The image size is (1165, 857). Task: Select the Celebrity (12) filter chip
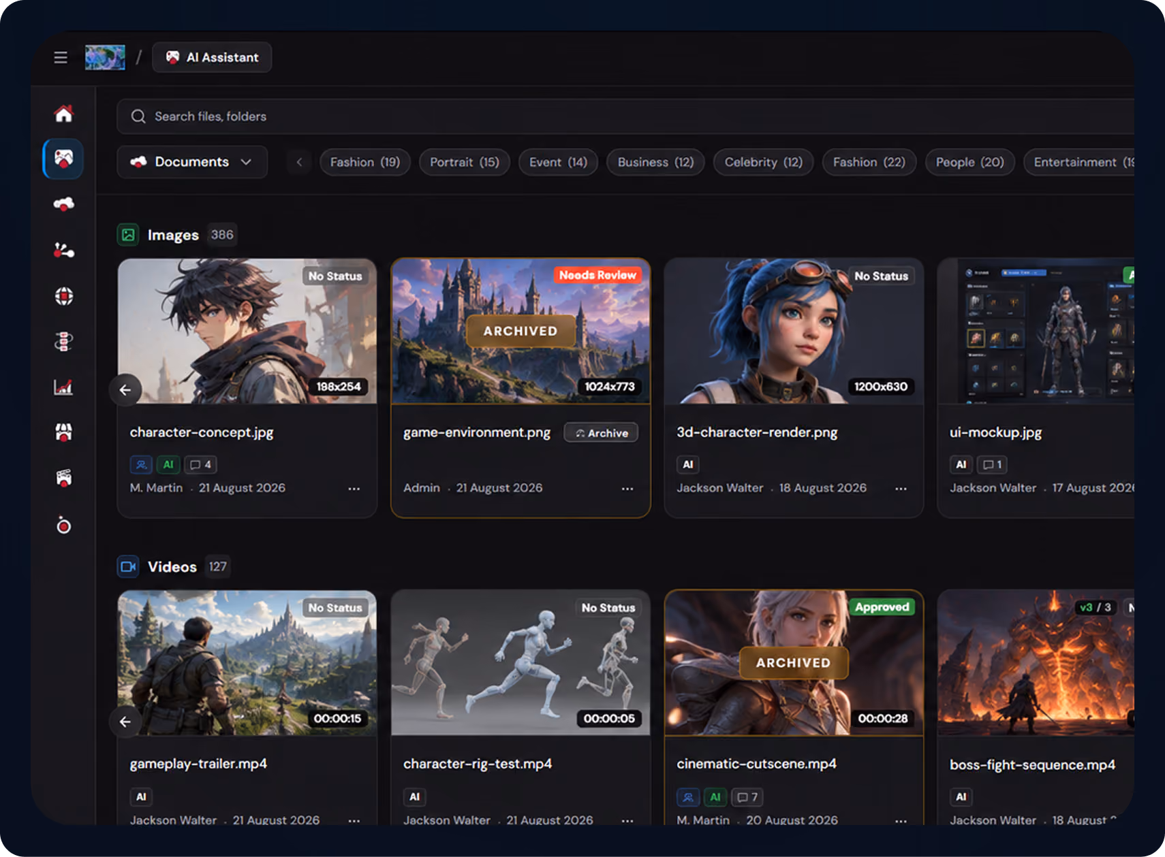763,162
